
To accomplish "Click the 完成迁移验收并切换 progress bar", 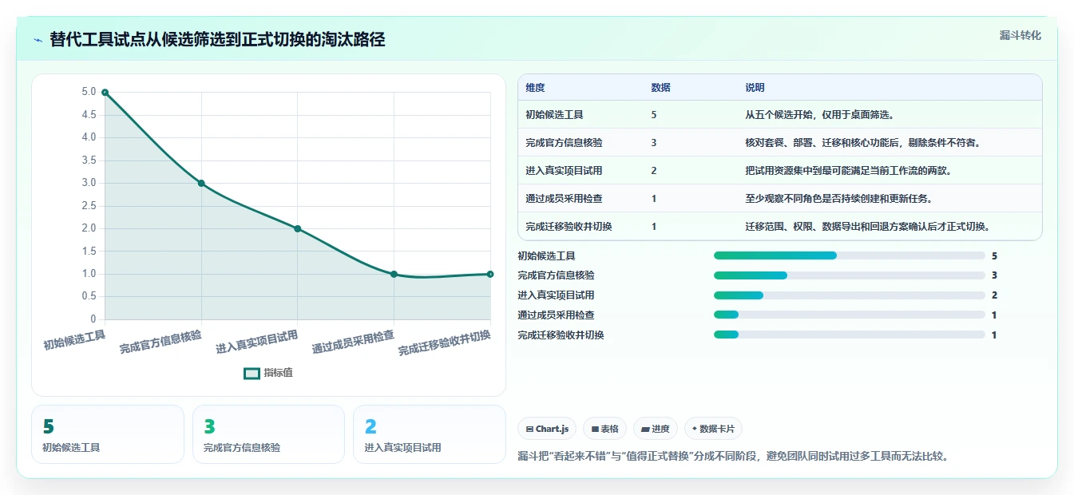I will point(849,335).
